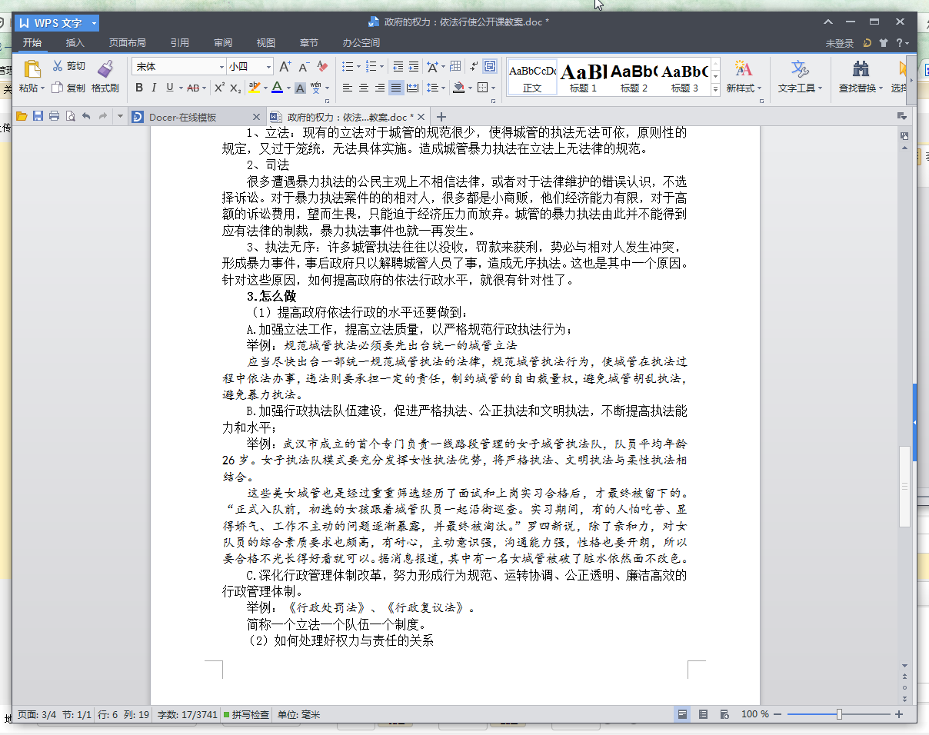This screenshot has width=929, height=735.
Task: Apply the 正文 (Normal) style
Action: coord(532,77)
